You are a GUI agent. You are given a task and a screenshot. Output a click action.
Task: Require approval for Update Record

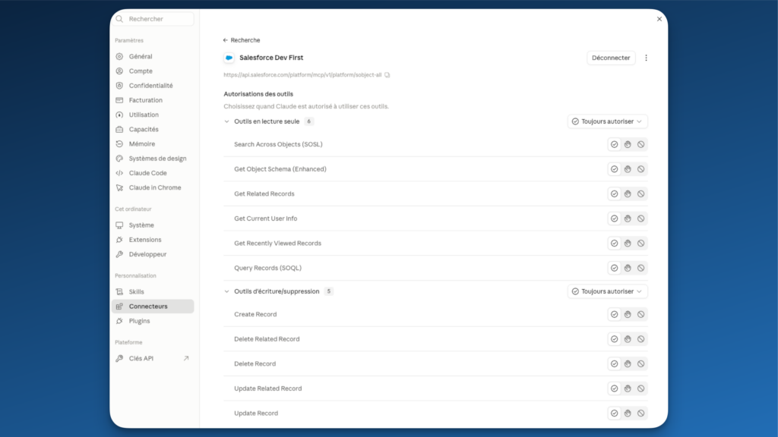point(628,413)
